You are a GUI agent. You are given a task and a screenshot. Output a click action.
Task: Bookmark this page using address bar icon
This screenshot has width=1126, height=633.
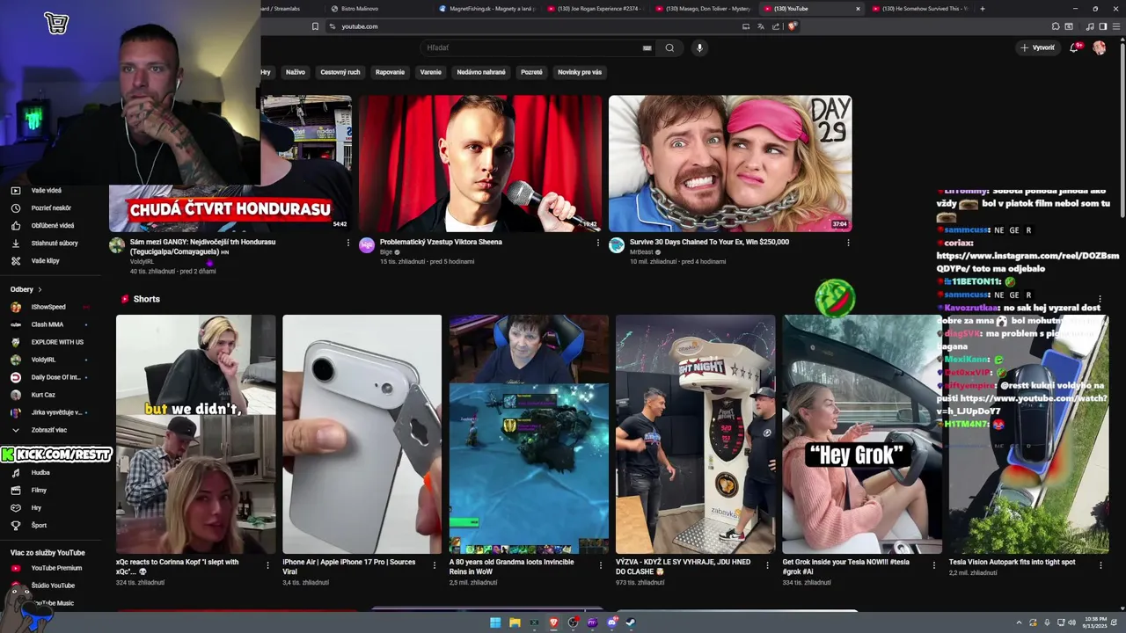coord(315,26)
